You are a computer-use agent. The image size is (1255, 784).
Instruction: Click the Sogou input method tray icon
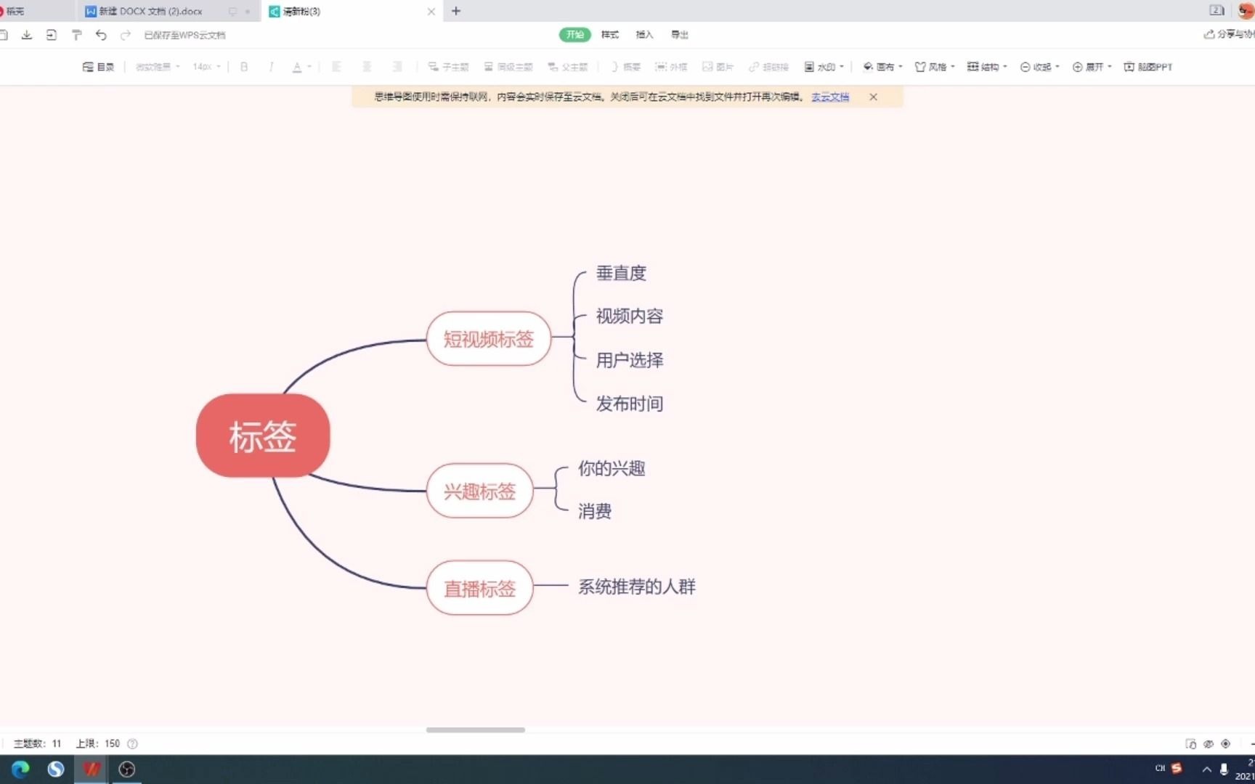pyautogui.click(x=1177, y=768)
